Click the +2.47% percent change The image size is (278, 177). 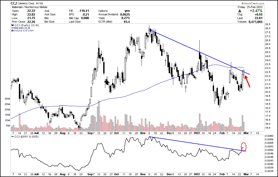[x=256, y=11]
